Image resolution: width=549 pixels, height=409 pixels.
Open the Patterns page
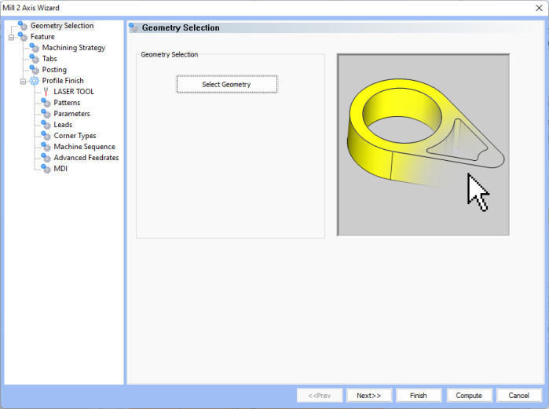(67, 103)
